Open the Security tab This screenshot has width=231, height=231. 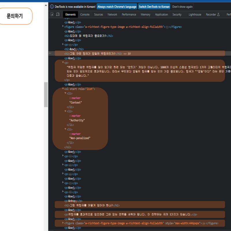click(177, 14)
